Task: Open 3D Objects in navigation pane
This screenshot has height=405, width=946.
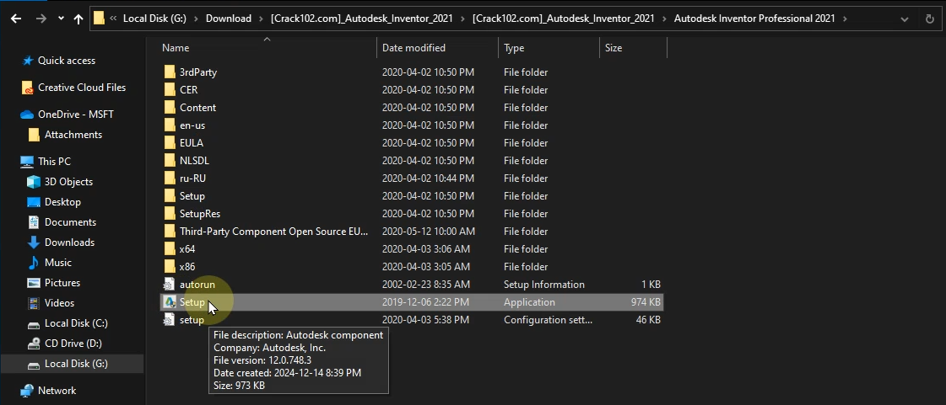Action: point(68,182)
